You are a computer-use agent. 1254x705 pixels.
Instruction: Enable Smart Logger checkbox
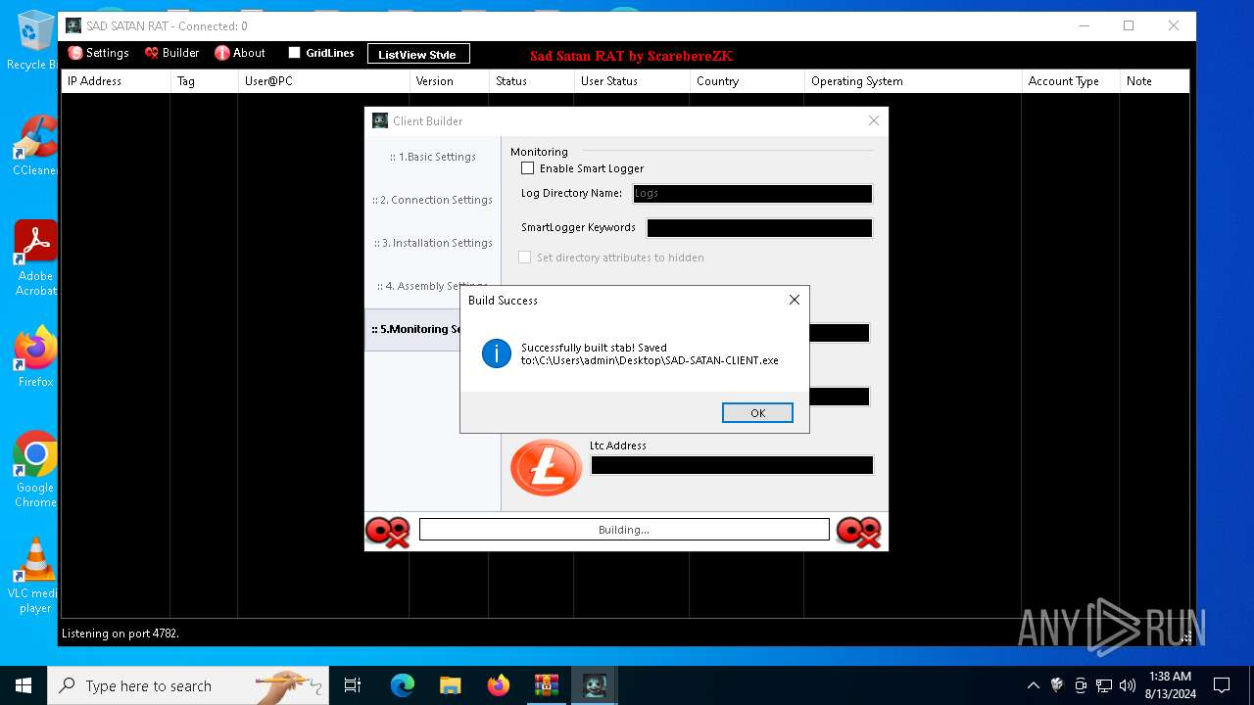point(528,168)
